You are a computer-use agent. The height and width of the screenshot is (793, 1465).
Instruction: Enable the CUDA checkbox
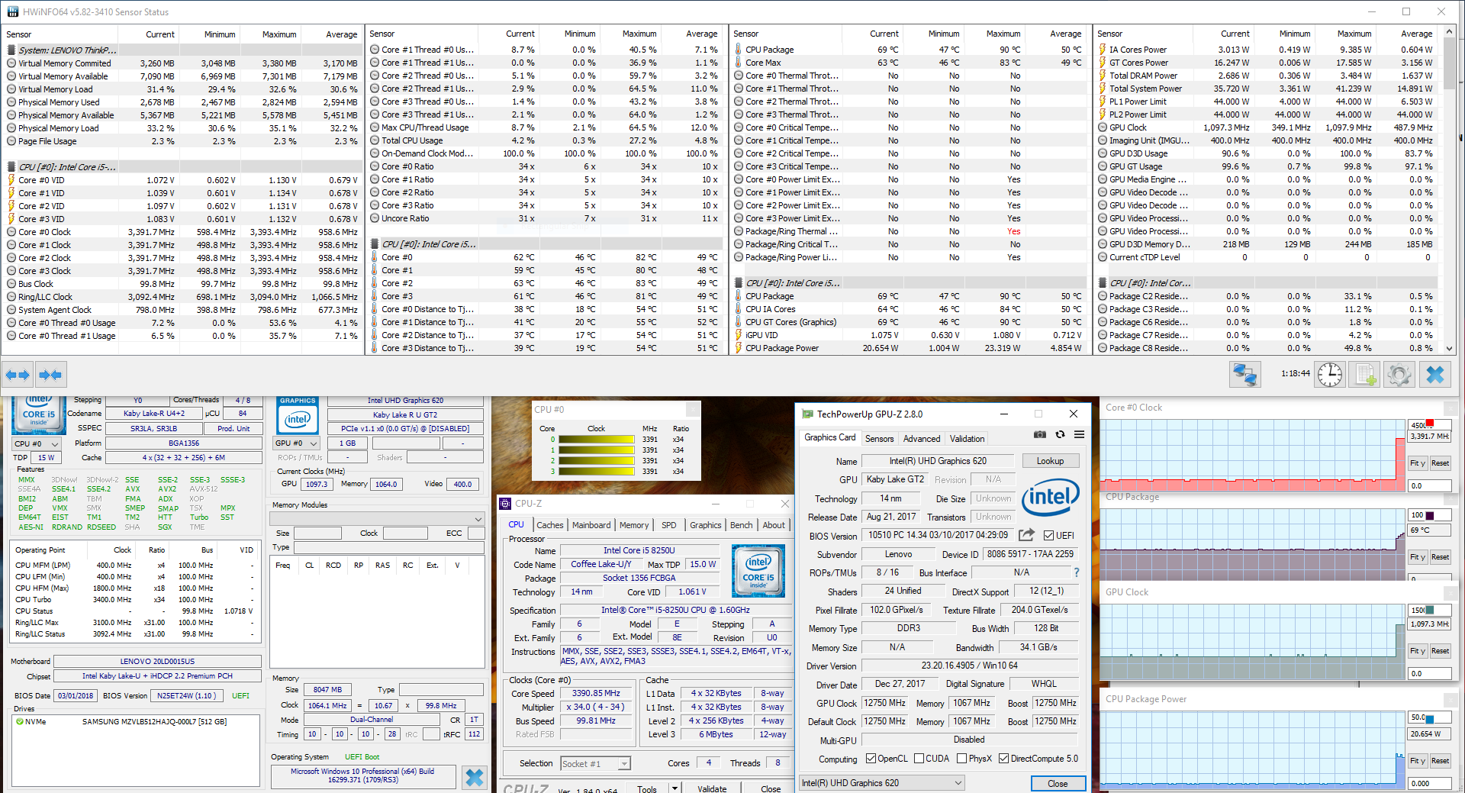coord(919,759)
